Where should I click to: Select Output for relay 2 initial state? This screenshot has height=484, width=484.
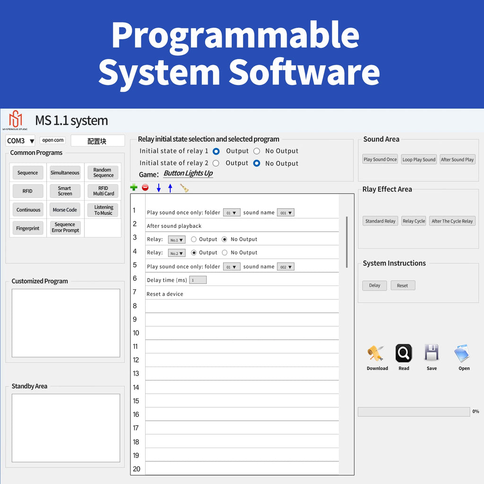coord(216,163)
